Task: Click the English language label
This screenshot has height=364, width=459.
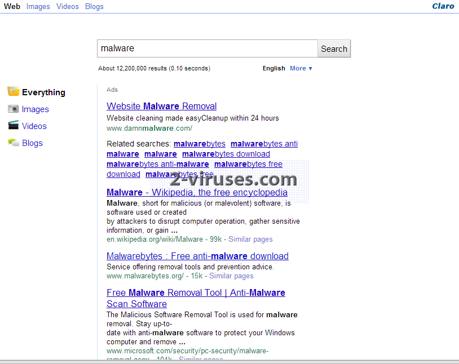Action: pyautogui.click(x=273, y=69)
